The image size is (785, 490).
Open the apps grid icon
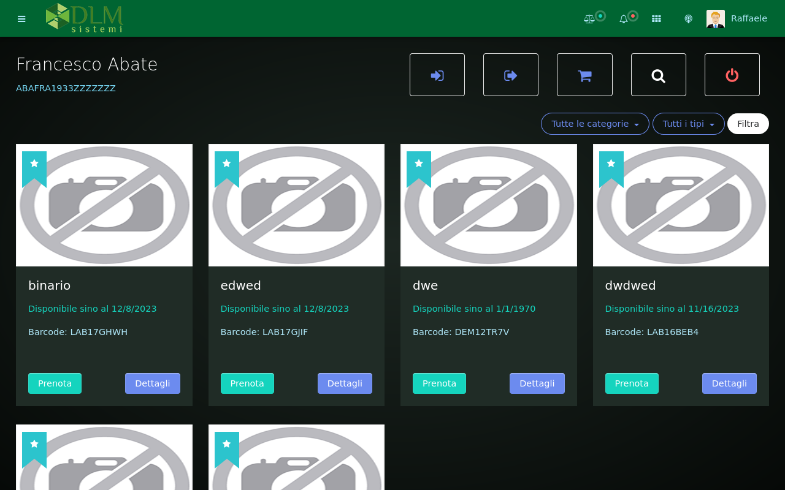point(656,19)
